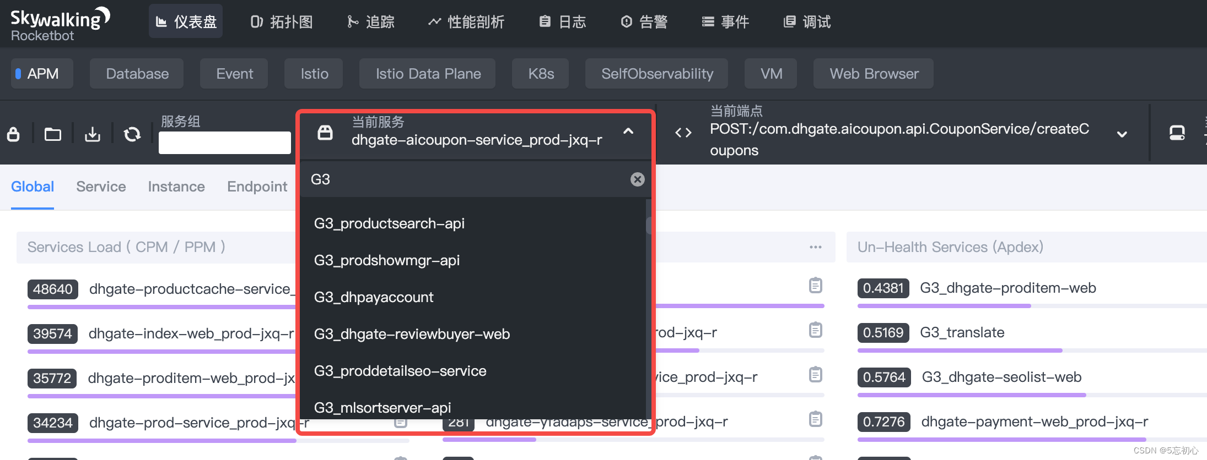Clear the G3 search text
This screenshot has width=1207, height=460.
coord(638,179)
